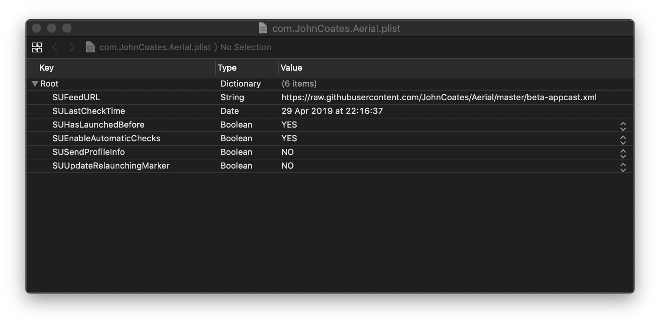Click the String type of SUFeedURL
The width and height of the screenshot is (660, 325).
pyautogui.click(x=232, y=97)
